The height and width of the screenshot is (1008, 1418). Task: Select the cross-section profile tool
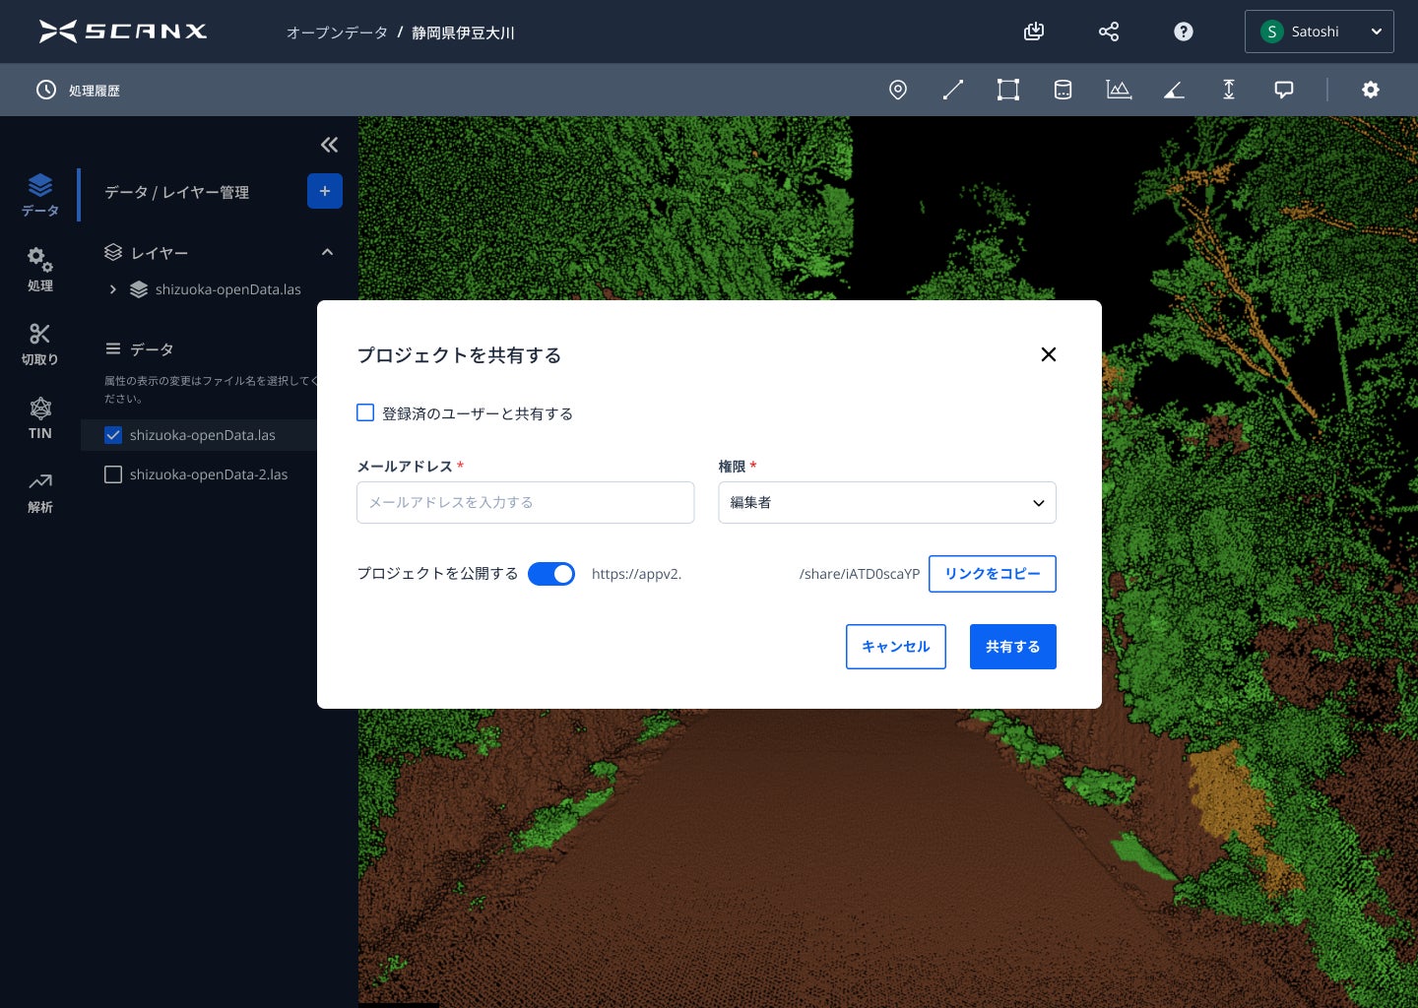click(x=1118, y=90)
